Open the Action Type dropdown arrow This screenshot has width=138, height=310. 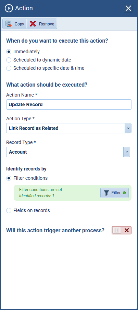128,128
